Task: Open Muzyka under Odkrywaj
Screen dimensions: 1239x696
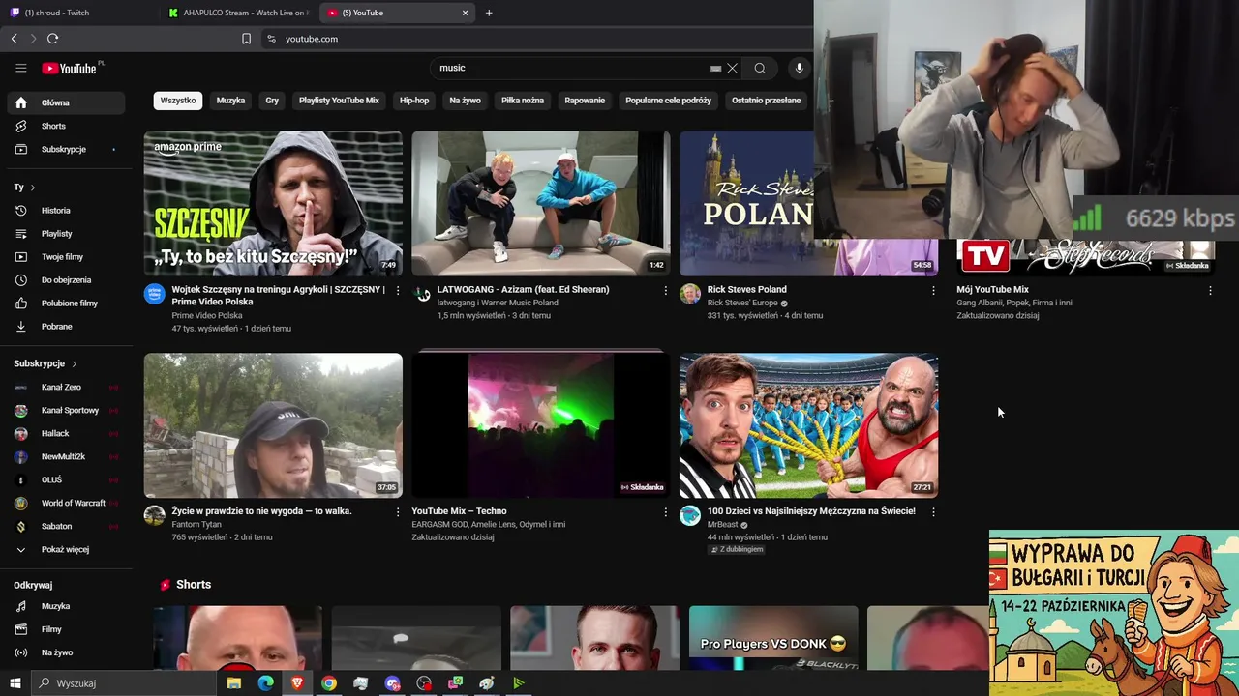Action: (66, 606)
